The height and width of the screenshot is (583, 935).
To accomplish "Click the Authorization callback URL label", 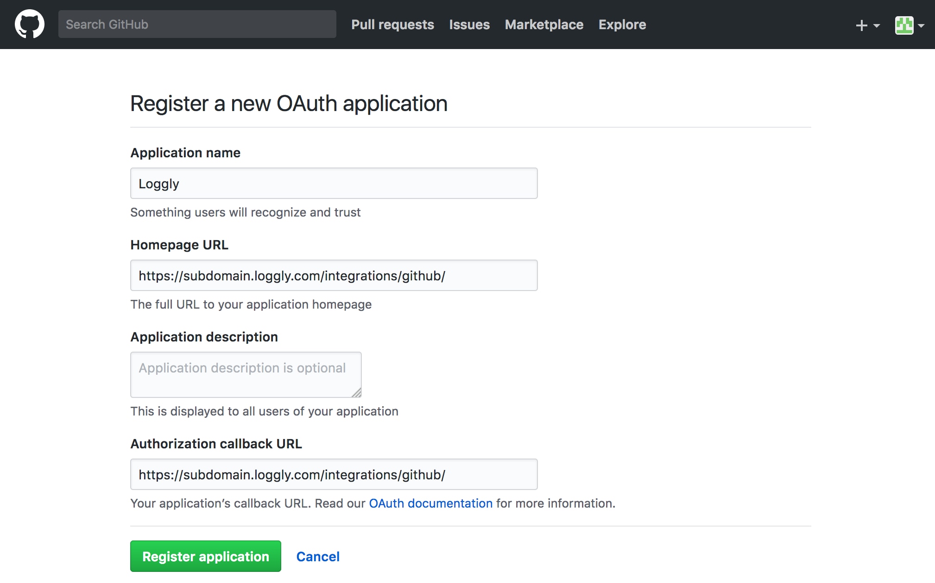I will coord(216,444).
